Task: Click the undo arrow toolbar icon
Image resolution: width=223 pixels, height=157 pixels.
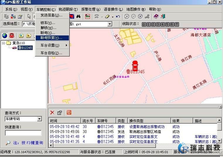Action: tap(118, 16)
